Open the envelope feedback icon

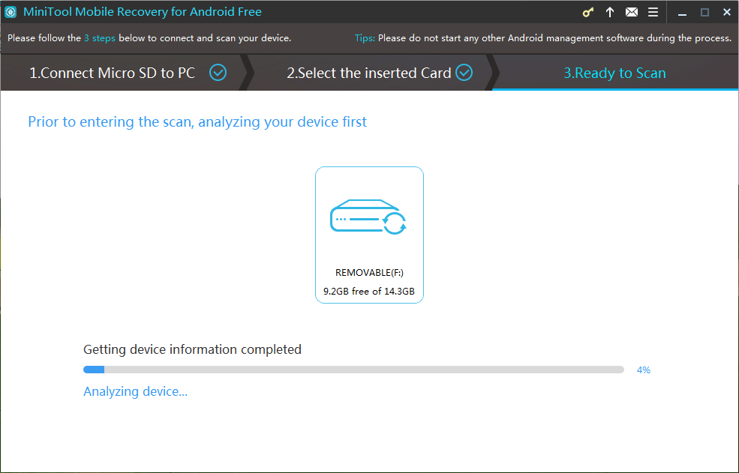pyautogui.click(x=632, y=12)
